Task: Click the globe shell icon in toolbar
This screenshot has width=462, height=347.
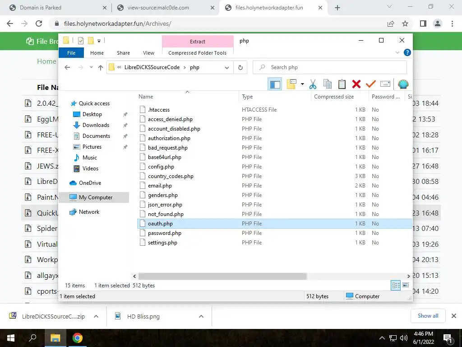Action: (x=403, y=84)
